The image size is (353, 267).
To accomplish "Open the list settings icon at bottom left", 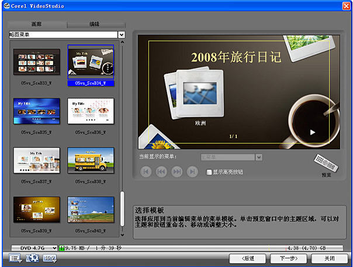I will pos(15,258).
